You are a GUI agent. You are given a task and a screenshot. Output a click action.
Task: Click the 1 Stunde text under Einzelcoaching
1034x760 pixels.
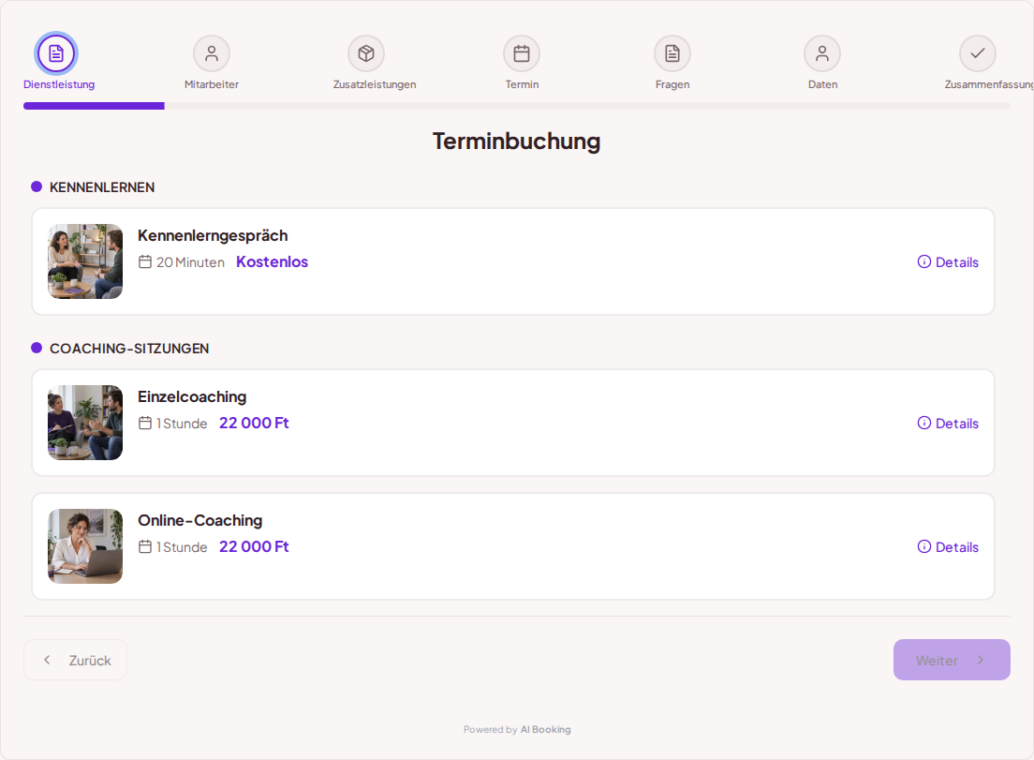coord(182,424)
